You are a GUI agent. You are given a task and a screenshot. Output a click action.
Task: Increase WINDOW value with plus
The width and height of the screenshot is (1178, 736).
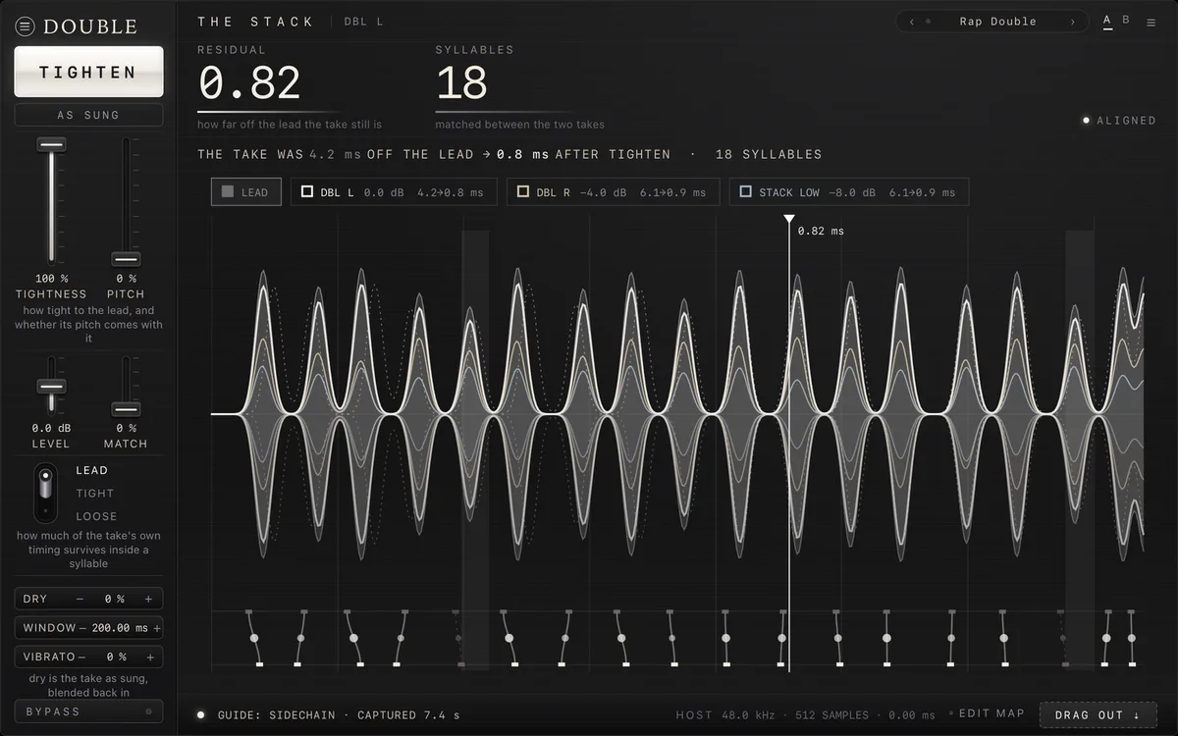[x=157, y=628]
